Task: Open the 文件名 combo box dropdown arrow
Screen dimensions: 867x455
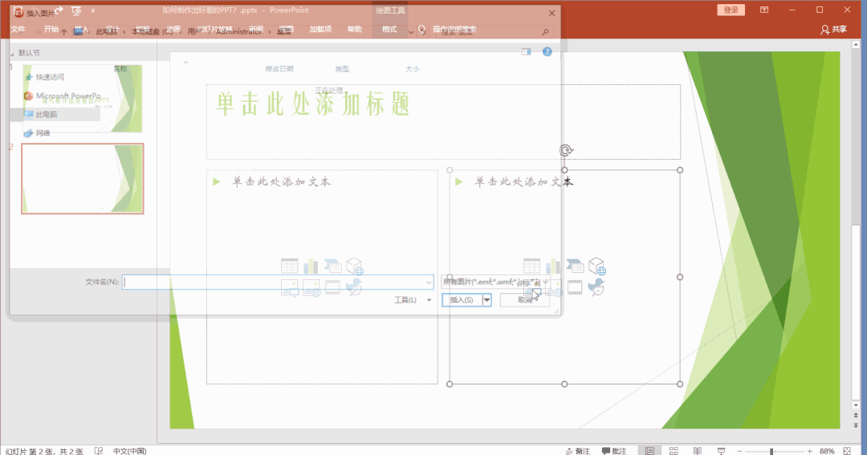Action: pos(429,282)
